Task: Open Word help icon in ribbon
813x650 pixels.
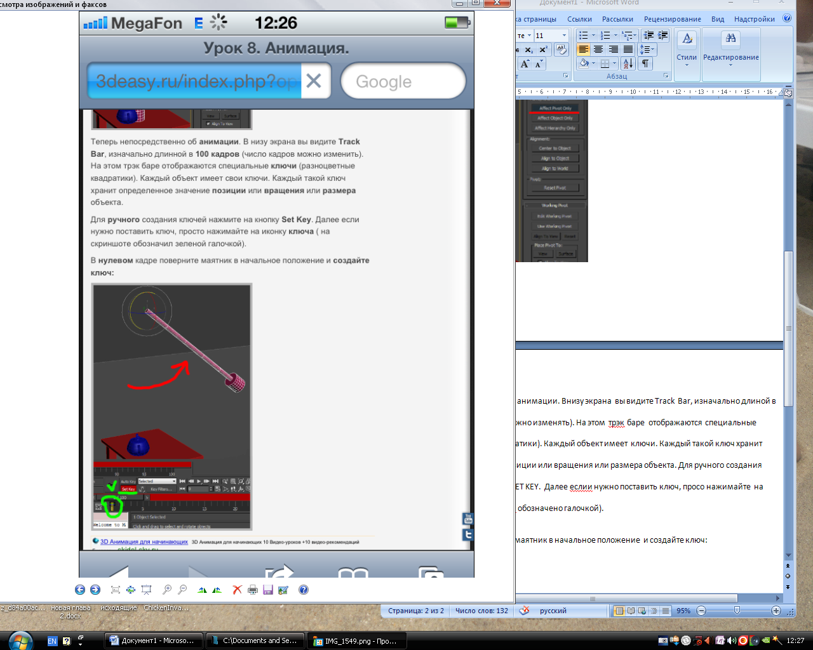Action: coord(787,18)
